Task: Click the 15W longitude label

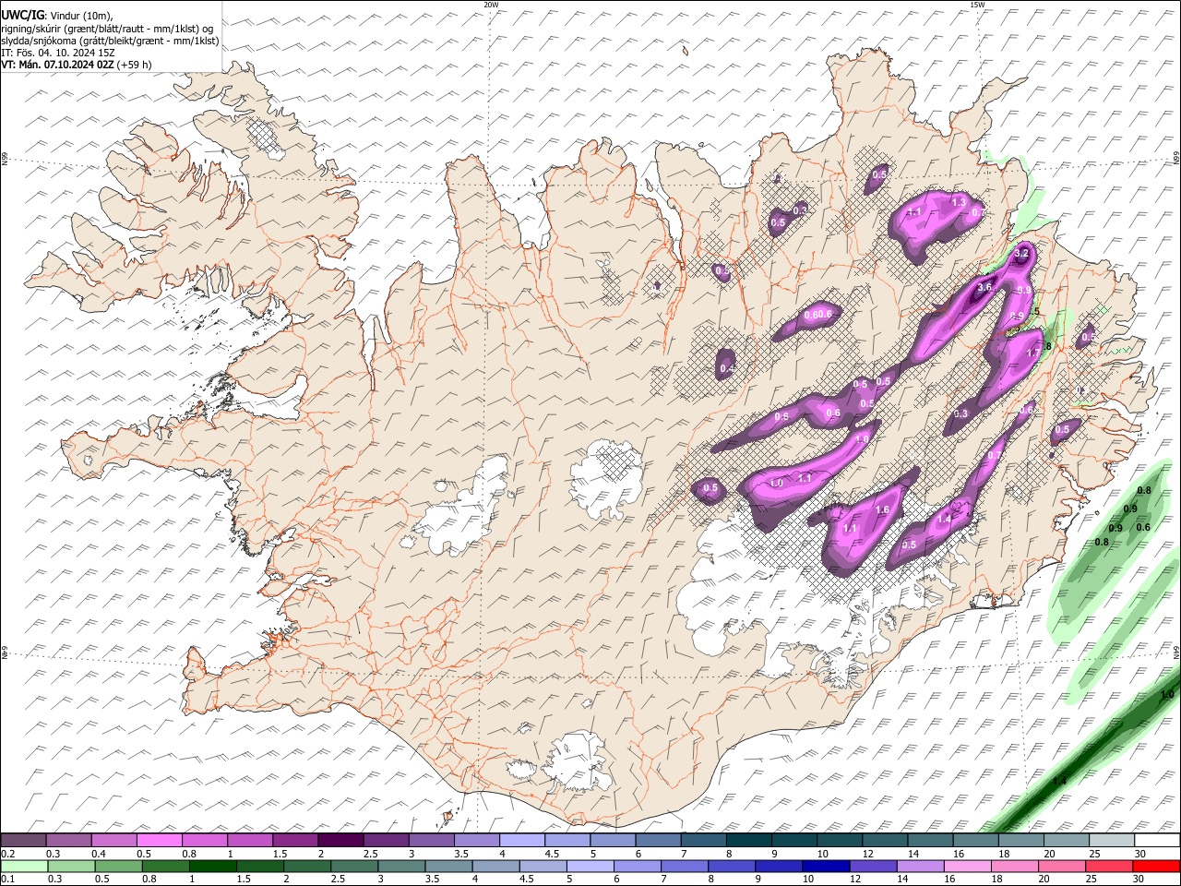Action: point(977,5)
